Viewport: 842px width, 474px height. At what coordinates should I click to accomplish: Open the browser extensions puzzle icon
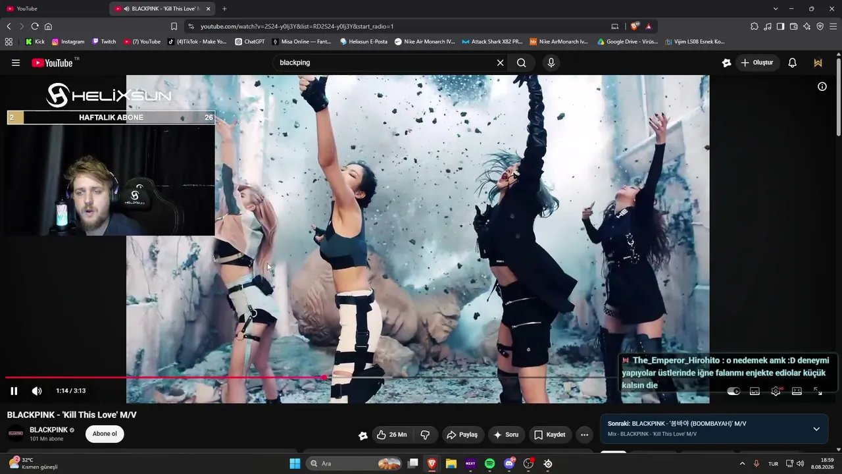click(x=755, y=26)
